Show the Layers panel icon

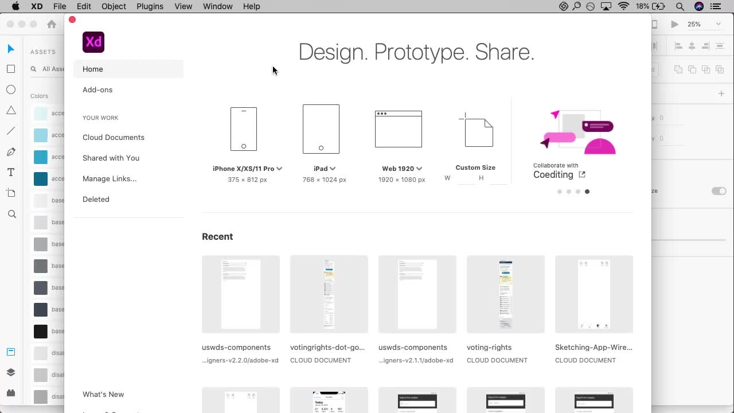(x=11, y=372)
